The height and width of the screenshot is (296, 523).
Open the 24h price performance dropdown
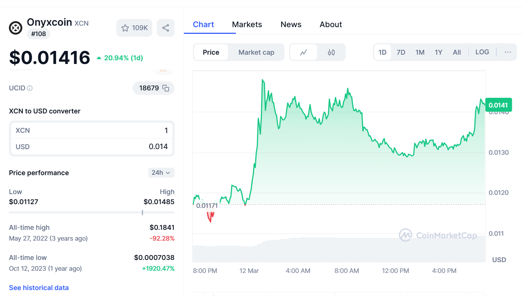(x=161, y=173)
